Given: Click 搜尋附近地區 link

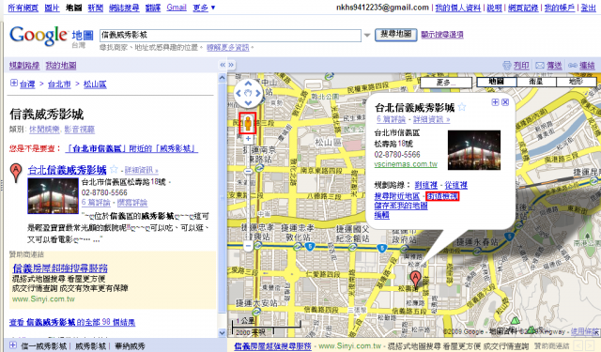Looking at the screenshot, I should (x=397, y=196).
